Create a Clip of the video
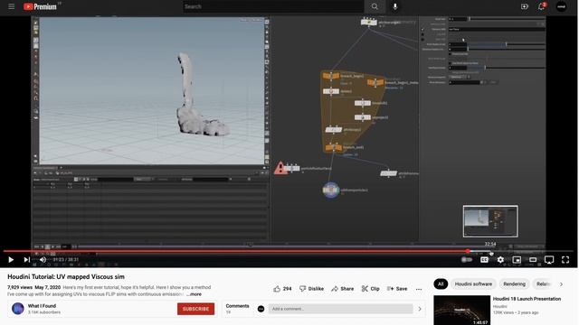579x325 pixels. [370, 289]
